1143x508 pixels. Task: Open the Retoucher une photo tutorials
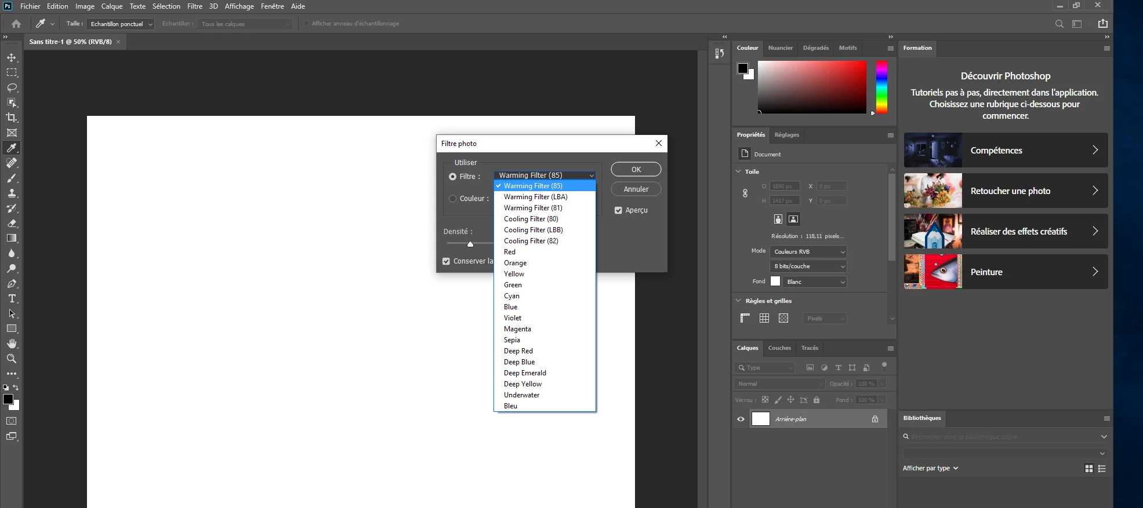[1006, 191]
